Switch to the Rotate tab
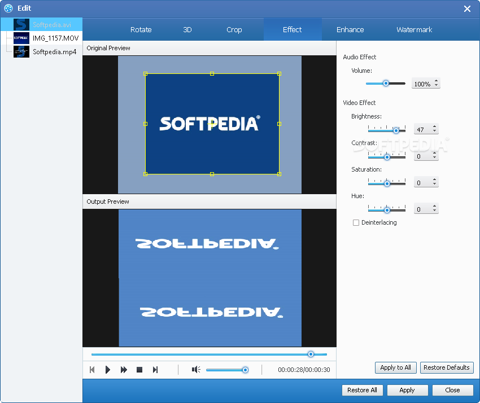This screenshot has width=480, height=403. 141,30
